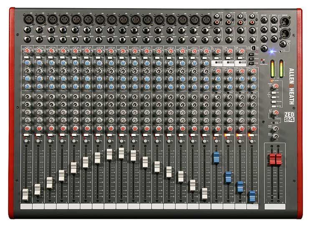313x228 pixels.
Task: Click the channel 4 white fader cap
Action: coord(62,175)
